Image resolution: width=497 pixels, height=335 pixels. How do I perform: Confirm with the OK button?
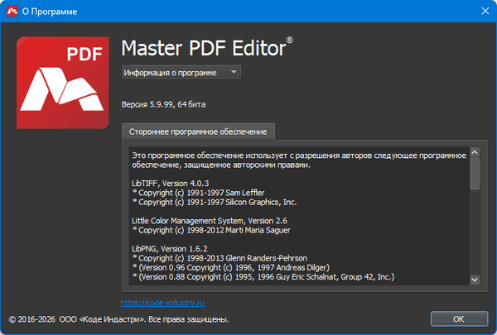coord(459,318)
